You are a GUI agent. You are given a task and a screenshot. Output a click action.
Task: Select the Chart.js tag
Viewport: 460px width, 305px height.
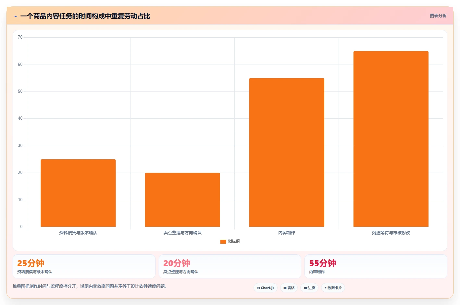point(266,288)
